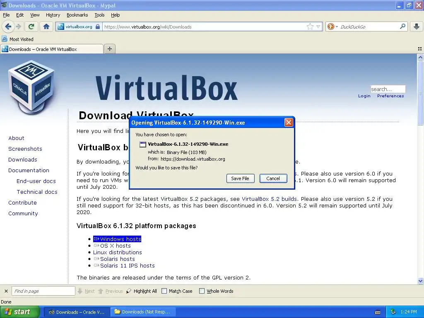Open the History menu
Image resolution: width=424 pixels, height=318 pixels.
point(53,15)
